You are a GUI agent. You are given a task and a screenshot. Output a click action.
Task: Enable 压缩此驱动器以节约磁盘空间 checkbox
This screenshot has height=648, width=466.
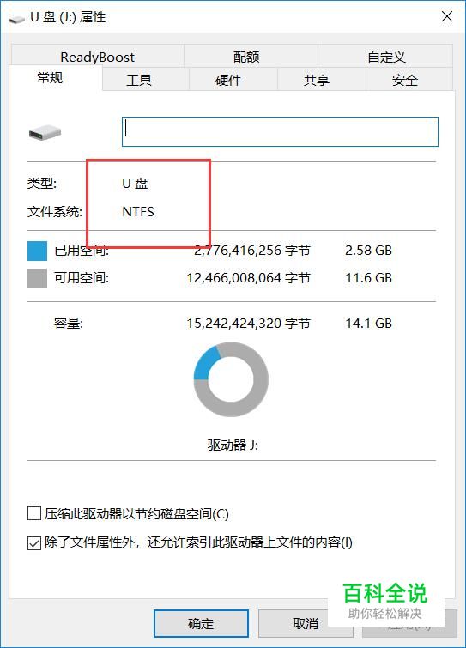(33, 514)
